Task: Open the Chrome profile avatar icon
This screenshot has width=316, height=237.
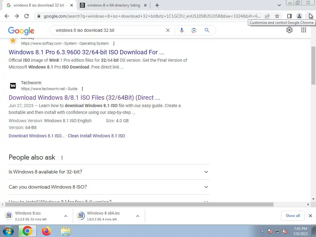Action: [x=299, y=16]
